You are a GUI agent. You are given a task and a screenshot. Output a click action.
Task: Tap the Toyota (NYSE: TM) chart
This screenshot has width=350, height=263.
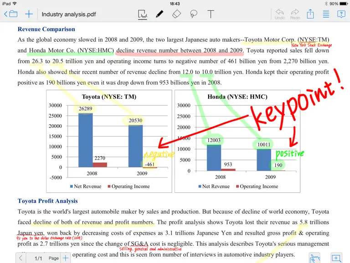109,141
